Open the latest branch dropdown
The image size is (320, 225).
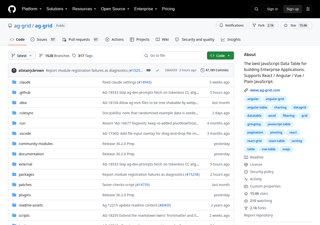(x=22, y=55)
